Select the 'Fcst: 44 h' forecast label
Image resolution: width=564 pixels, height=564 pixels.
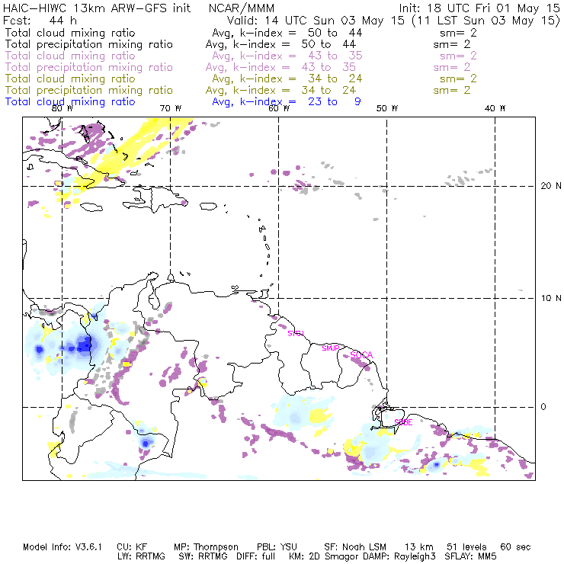pyautogui.click(x=40, y=21)
